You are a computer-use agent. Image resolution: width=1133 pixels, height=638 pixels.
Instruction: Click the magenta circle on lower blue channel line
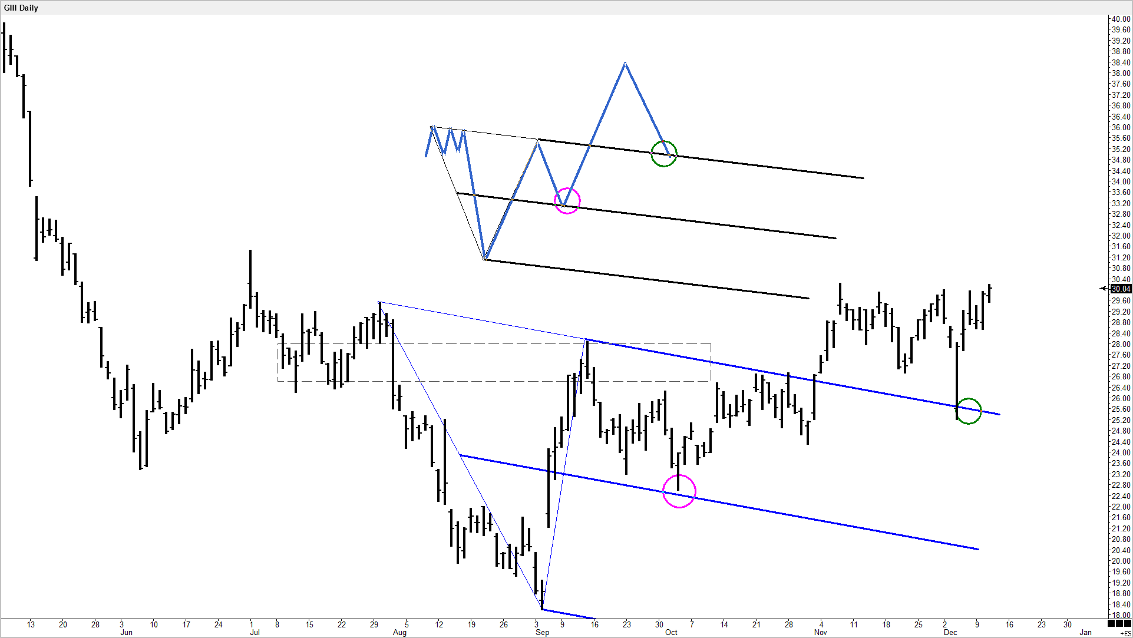pos(679,491)
